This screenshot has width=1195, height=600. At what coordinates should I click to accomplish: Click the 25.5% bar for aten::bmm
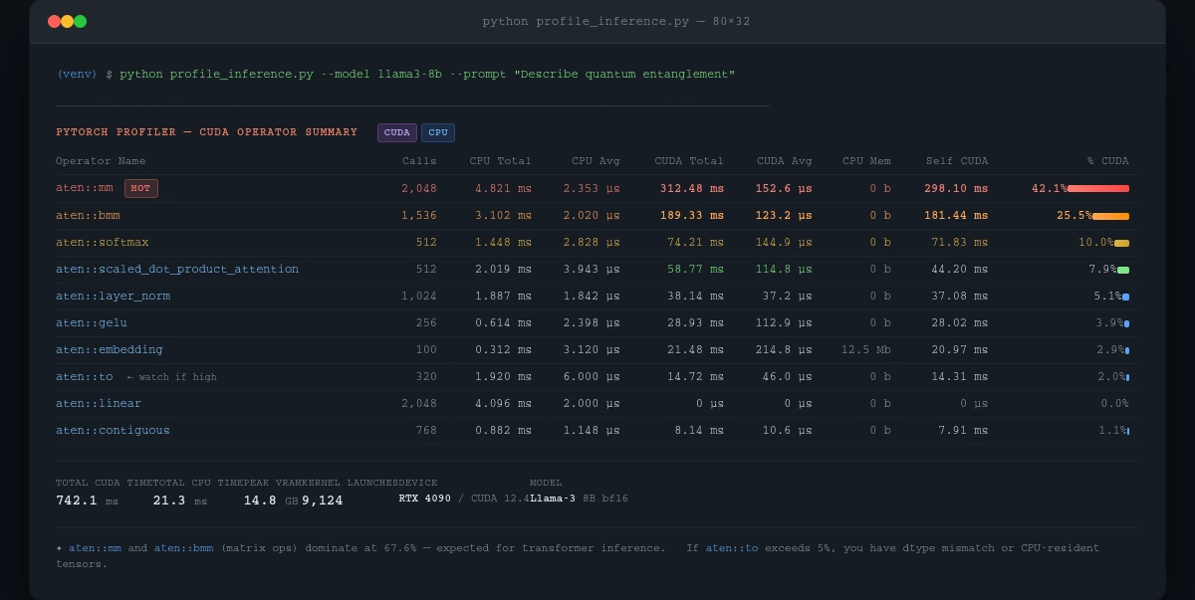click(x=1110, y=215)
